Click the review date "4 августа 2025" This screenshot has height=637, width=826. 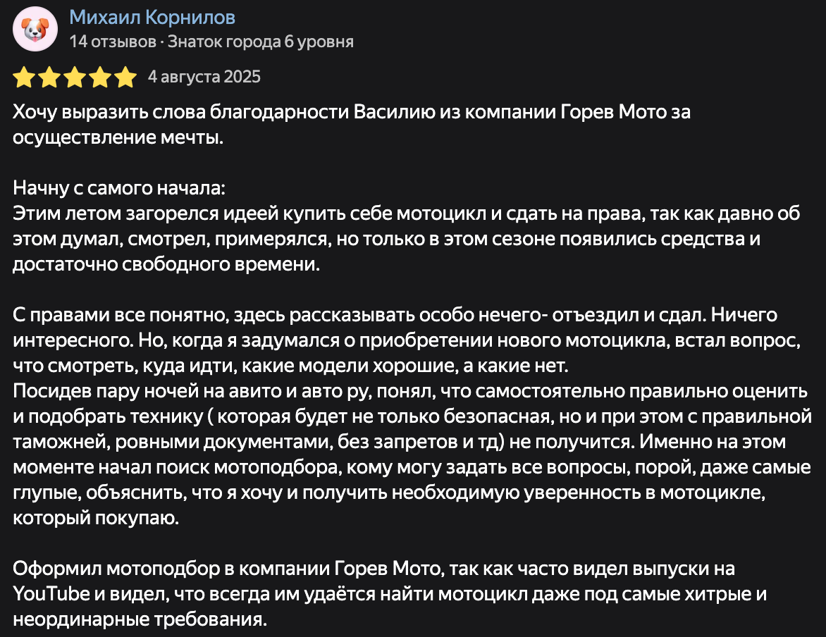(204, 76)
